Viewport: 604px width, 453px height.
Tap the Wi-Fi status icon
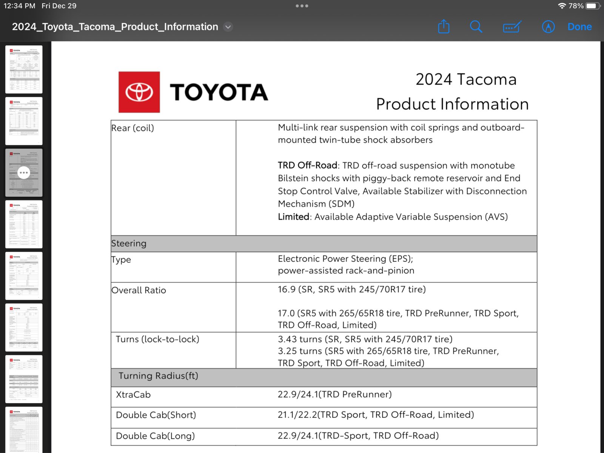pos(562,6)
